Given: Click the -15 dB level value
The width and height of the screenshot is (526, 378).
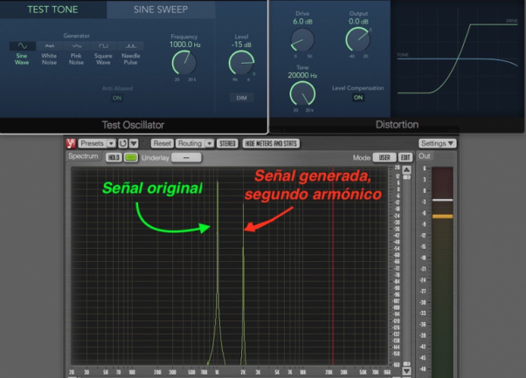Looking at the screenshot, I should coord(241,45).
